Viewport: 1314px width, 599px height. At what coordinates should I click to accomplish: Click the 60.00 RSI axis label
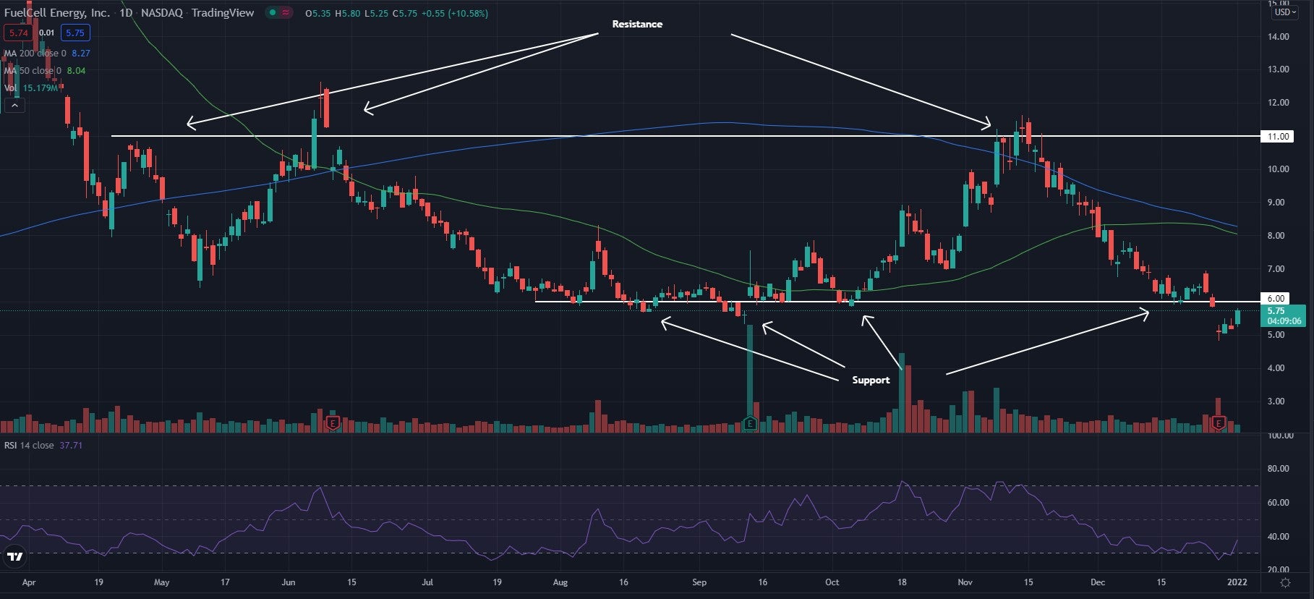[x=1278, y=503]
